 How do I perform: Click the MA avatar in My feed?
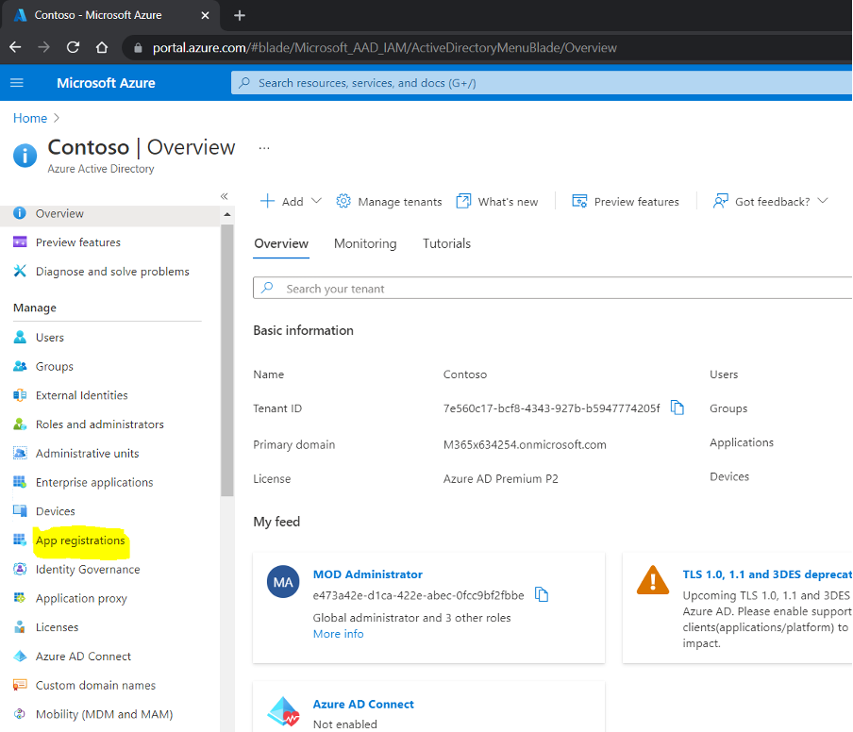click(x=283, y=582)
